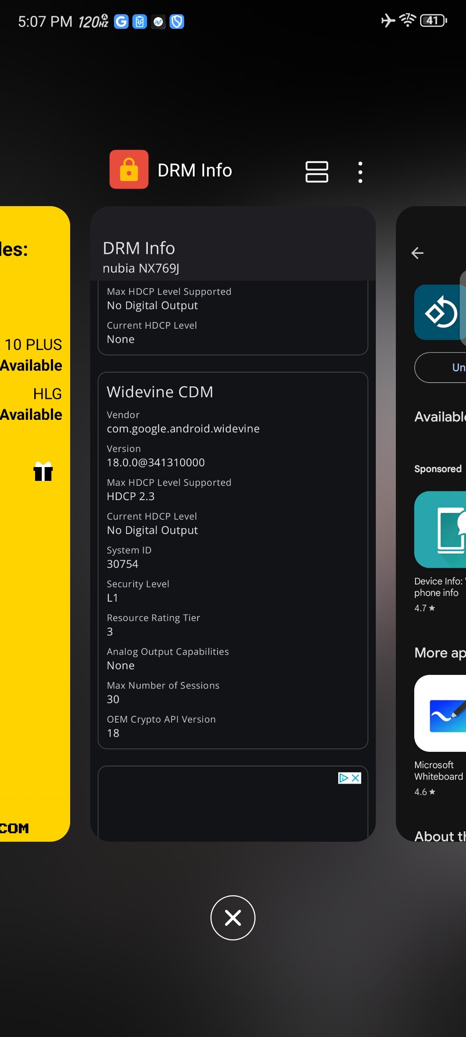Tap the Sponsored heading in Play Store

pos(438,469)
